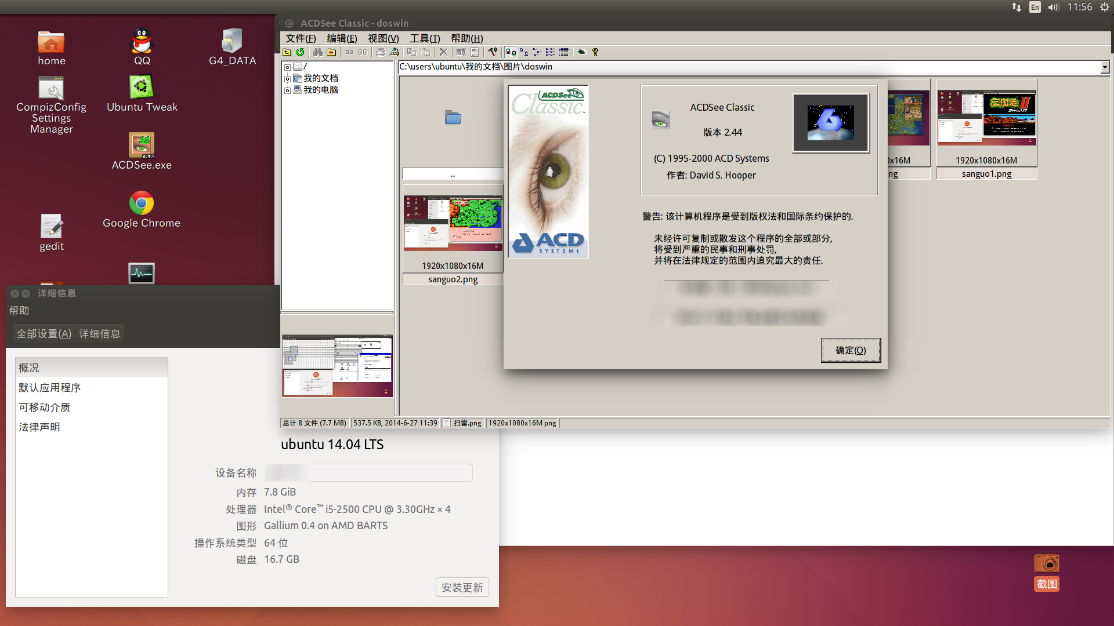Viewport: 1114px width, 626px height.
Task: Switch to details view mode icon
Action: click(564, 52)
